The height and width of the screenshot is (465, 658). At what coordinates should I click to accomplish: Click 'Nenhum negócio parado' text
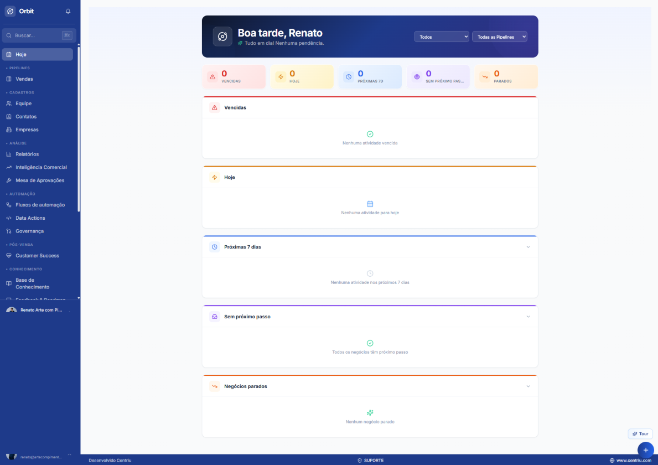370,422
